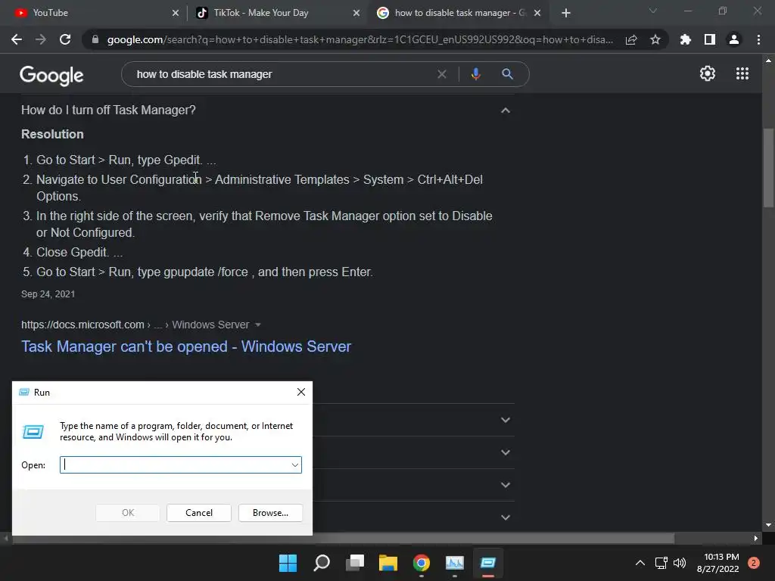Click the browser forward arrow

coord(41,39)
